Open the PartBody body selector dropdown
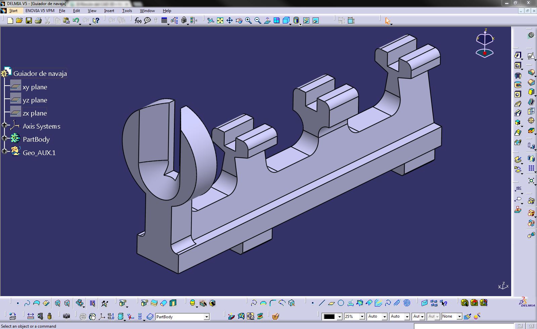 click(207, 317)
